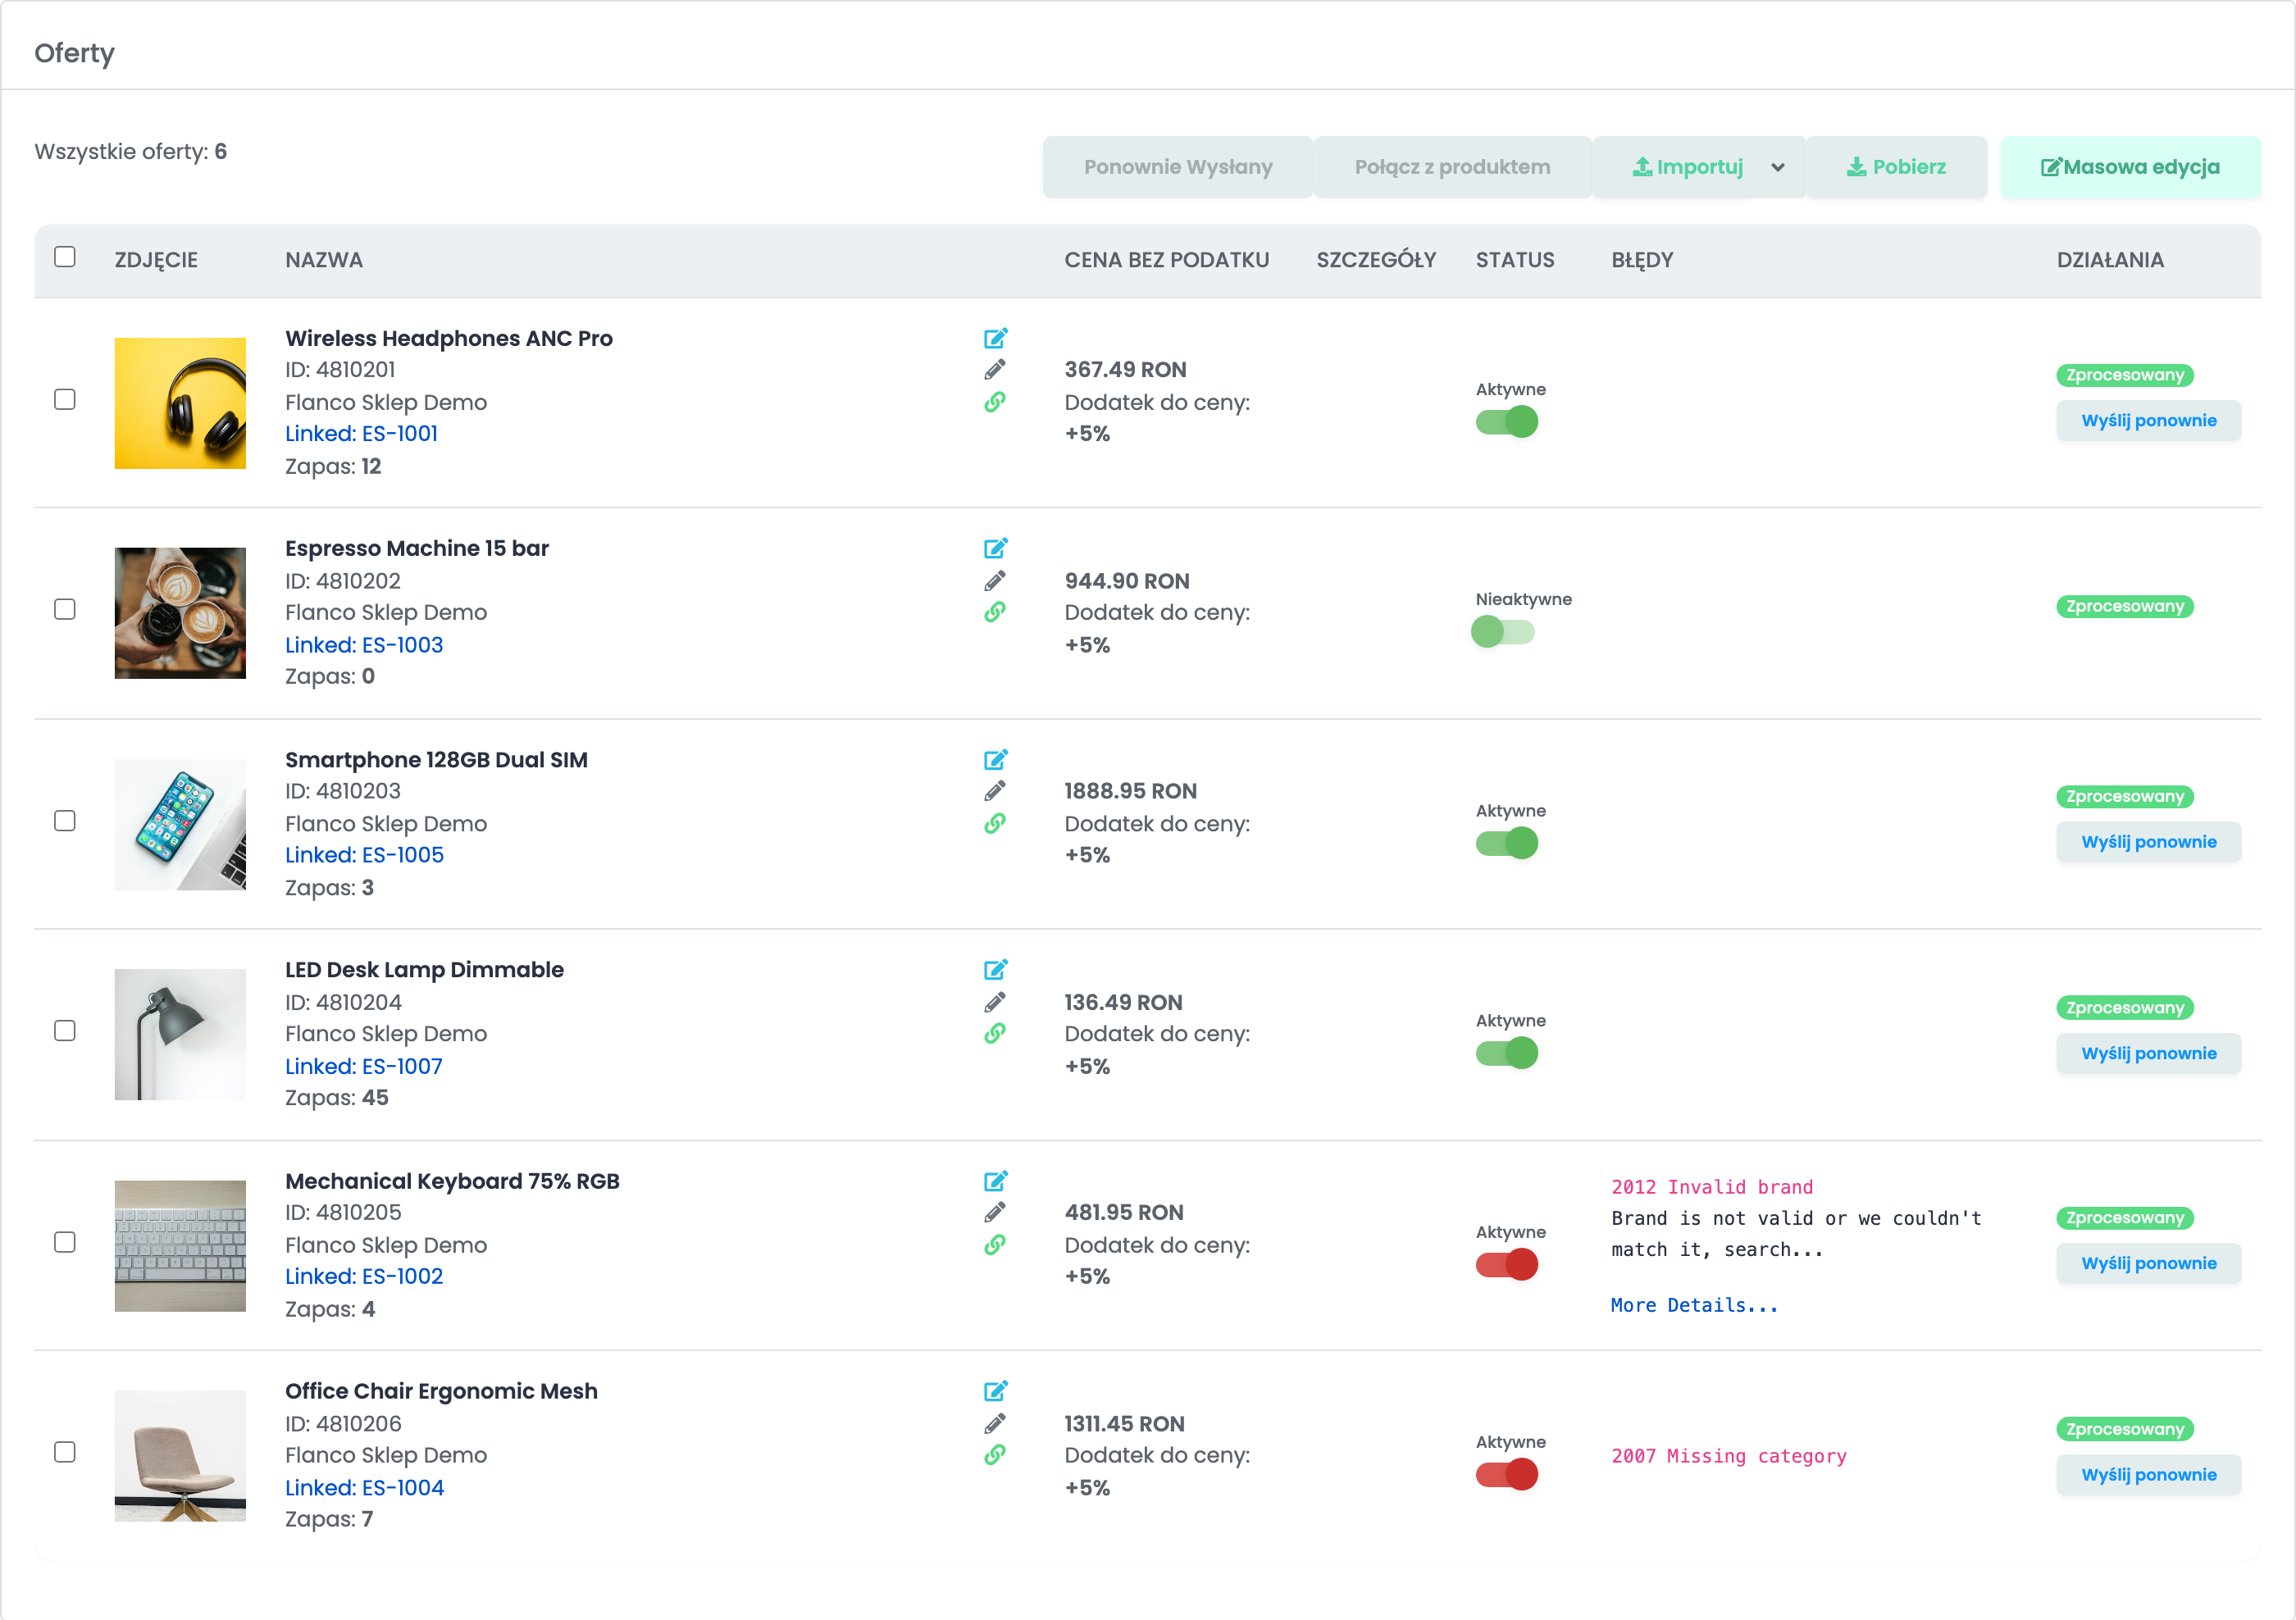Click the 2007 Missing category error text

click(1729, 1457)
